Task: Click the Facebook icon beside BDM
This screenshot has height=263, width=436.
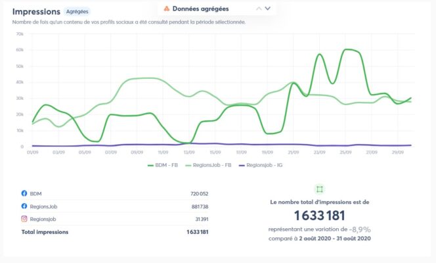Action: [x=24, y=194]
